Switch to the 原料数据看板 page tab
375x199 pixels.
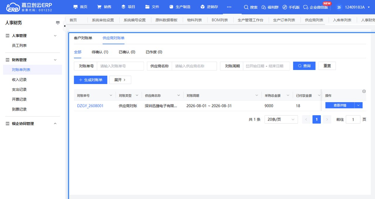click(166, 20)
